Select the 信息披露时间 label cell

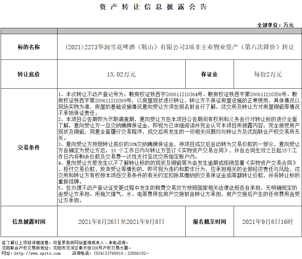tap(29, 222)
